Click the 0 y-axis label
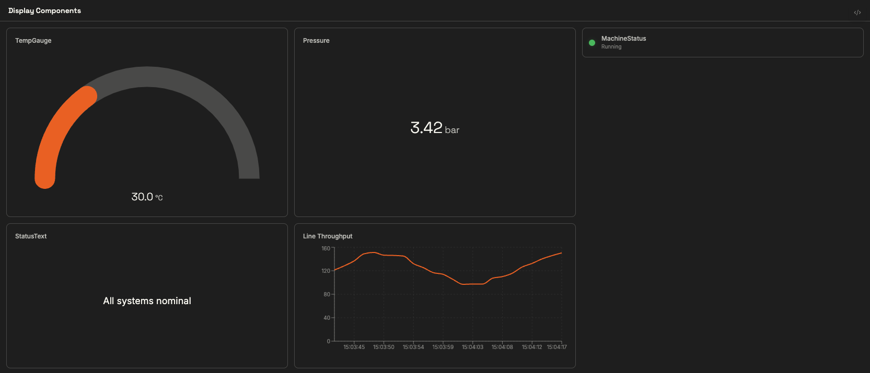The width and height of the screenshot is (870, 373). [329, 341]
